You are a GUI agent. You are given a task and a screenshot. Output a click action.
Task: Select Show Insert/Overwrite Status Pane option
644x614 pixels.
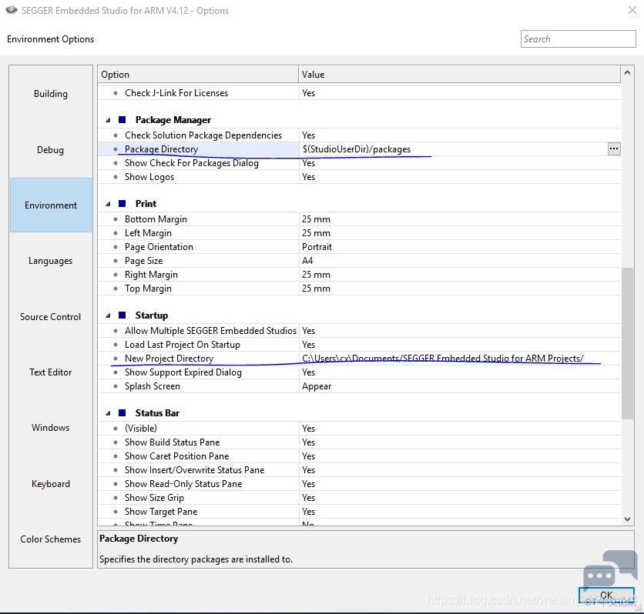pos(194,470)
